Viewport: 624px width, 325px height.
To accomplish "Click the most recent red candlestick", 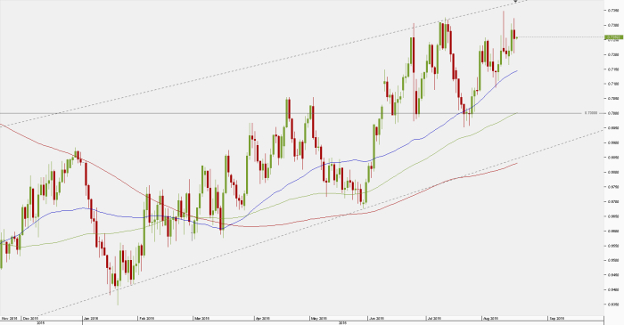I will click(514, 34).
